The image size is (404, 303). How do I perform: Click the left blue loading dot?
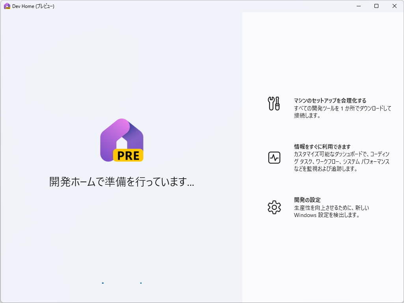[102, 283]
